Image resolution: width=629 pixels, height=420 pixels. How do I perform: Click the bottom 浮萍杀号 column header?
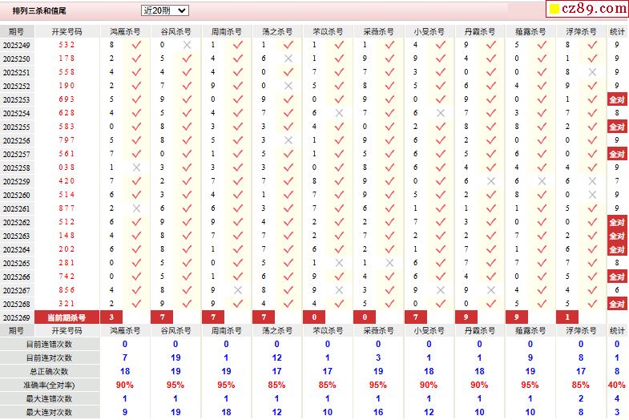pos(581,331)
